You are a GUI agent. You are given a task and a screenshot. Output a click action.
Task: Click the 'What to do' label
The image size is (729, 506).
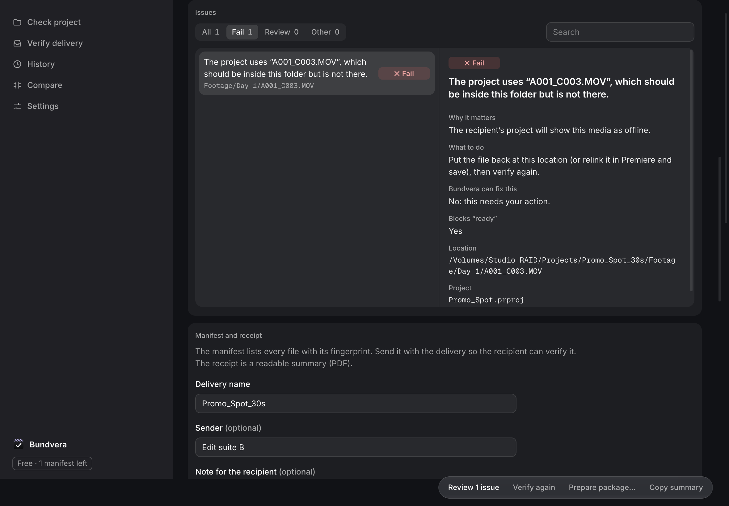click(466, 147)
